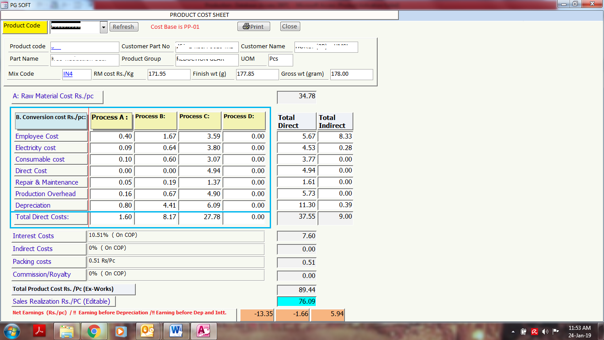The height and width of the screenshot is (340, 604).
Task: Switch to Outlook in the taskbar
Action: pos(147,331)
